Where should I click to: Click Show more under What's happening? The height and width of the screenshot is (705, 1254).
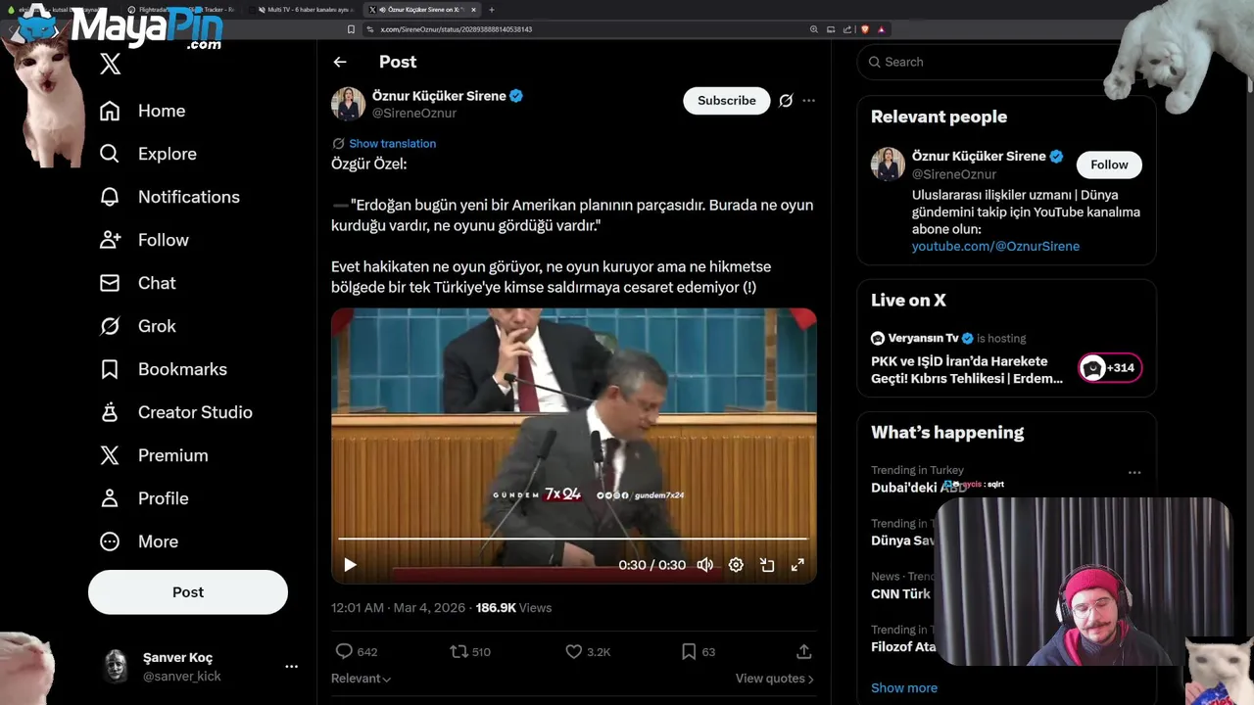(904, 687)
